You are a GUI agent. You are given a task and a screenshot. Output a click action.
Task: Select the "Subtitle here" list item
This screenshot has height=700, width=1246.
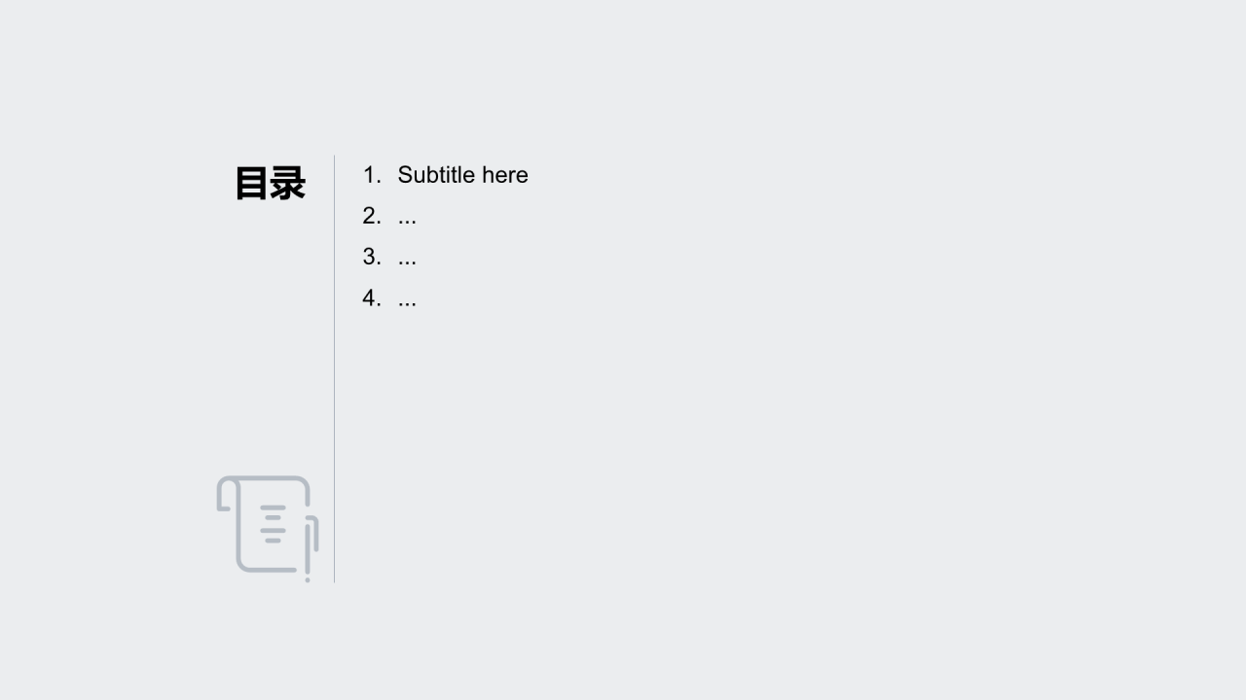point(462,175)
